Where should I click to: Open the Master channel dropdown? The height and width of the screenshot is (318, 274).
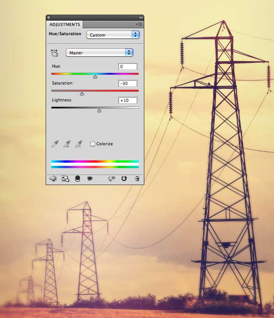(100, 53)
